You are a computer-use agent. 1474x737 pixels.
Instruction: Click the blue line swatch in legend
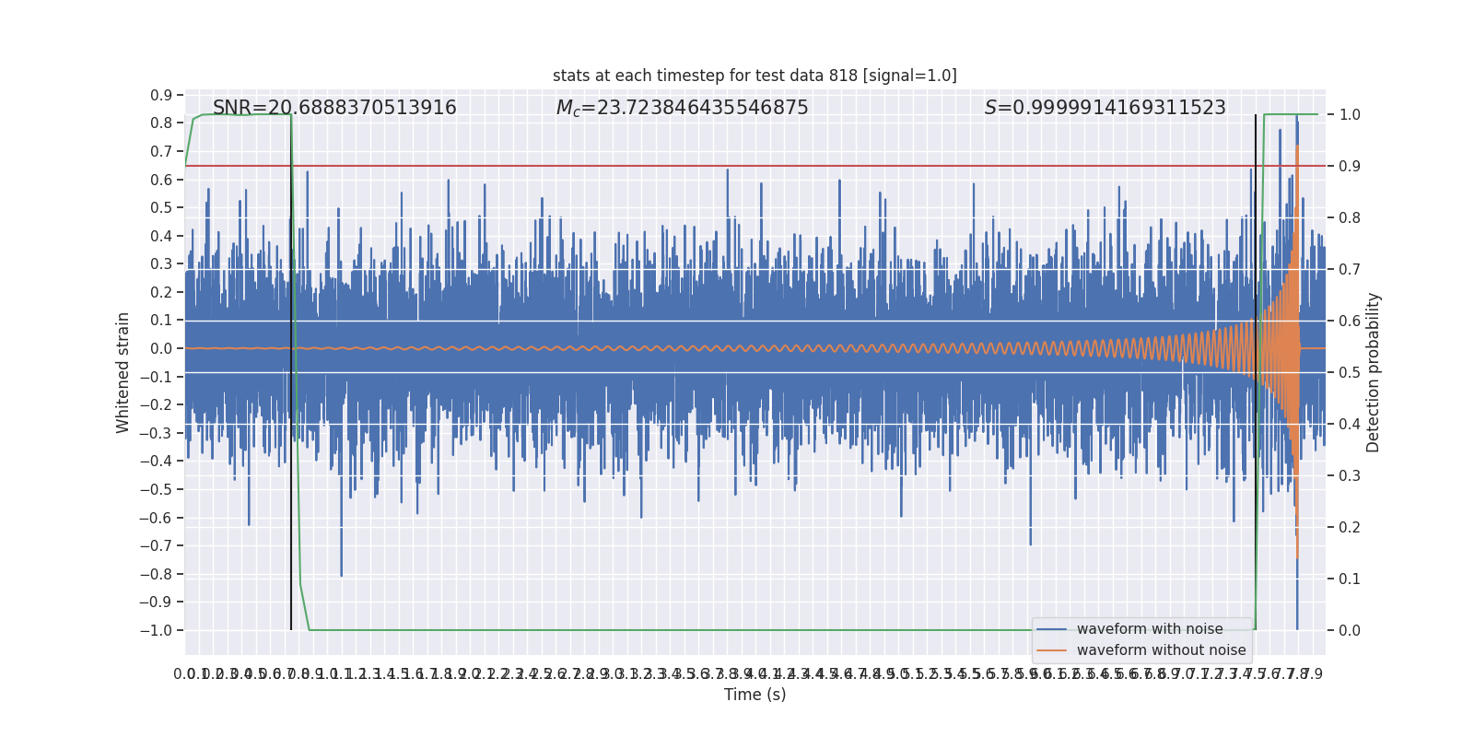[1051, 629]
